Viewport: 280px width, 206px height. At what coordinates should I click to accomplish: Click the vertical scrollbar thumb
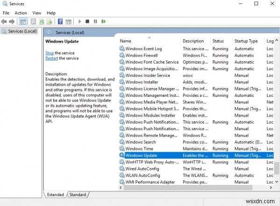[277, 168]
